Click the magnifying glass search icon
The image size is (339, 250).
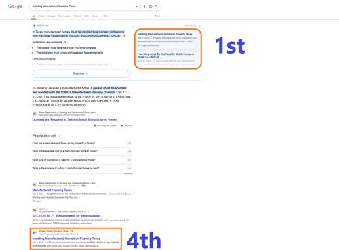point(157,7)
